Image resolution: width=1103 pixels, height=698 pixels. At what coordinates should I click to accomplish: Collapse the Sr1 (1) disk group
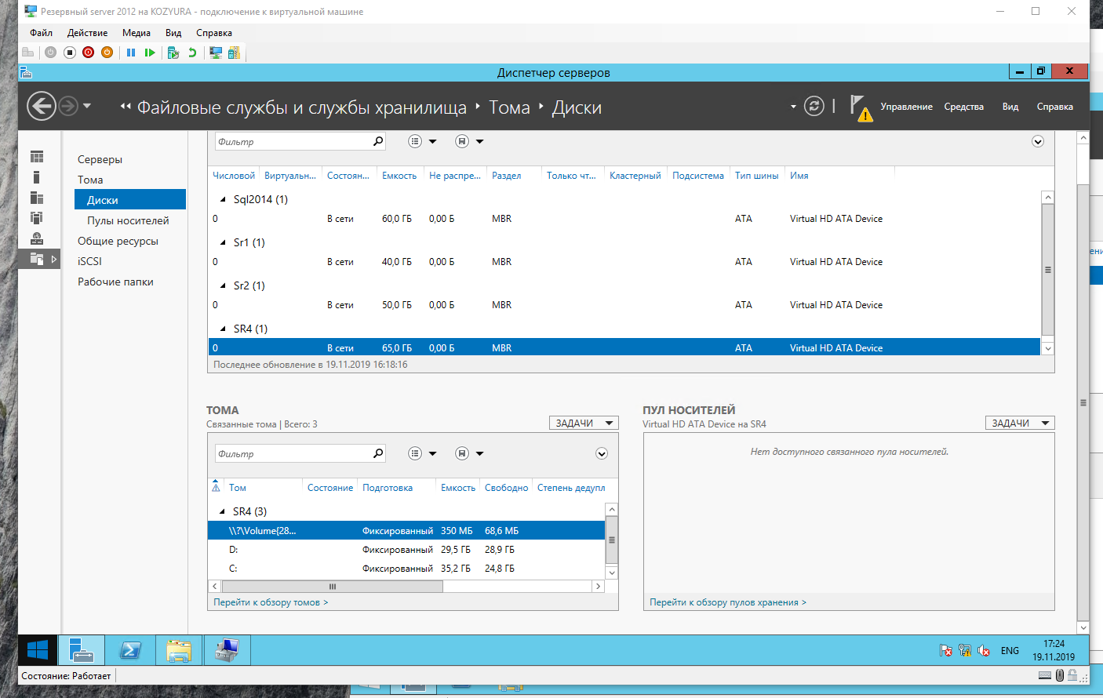click(223, 242)
